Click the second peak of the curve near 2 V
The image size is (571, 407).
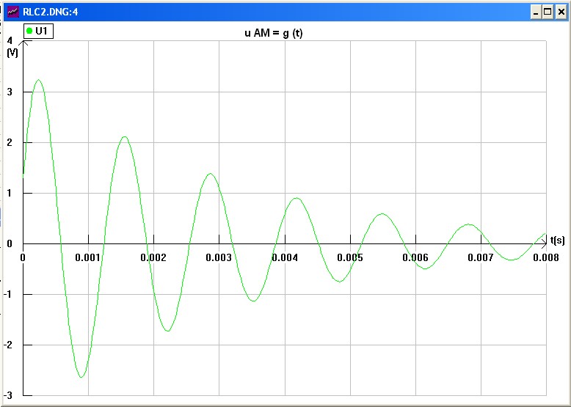coord(125,136)
